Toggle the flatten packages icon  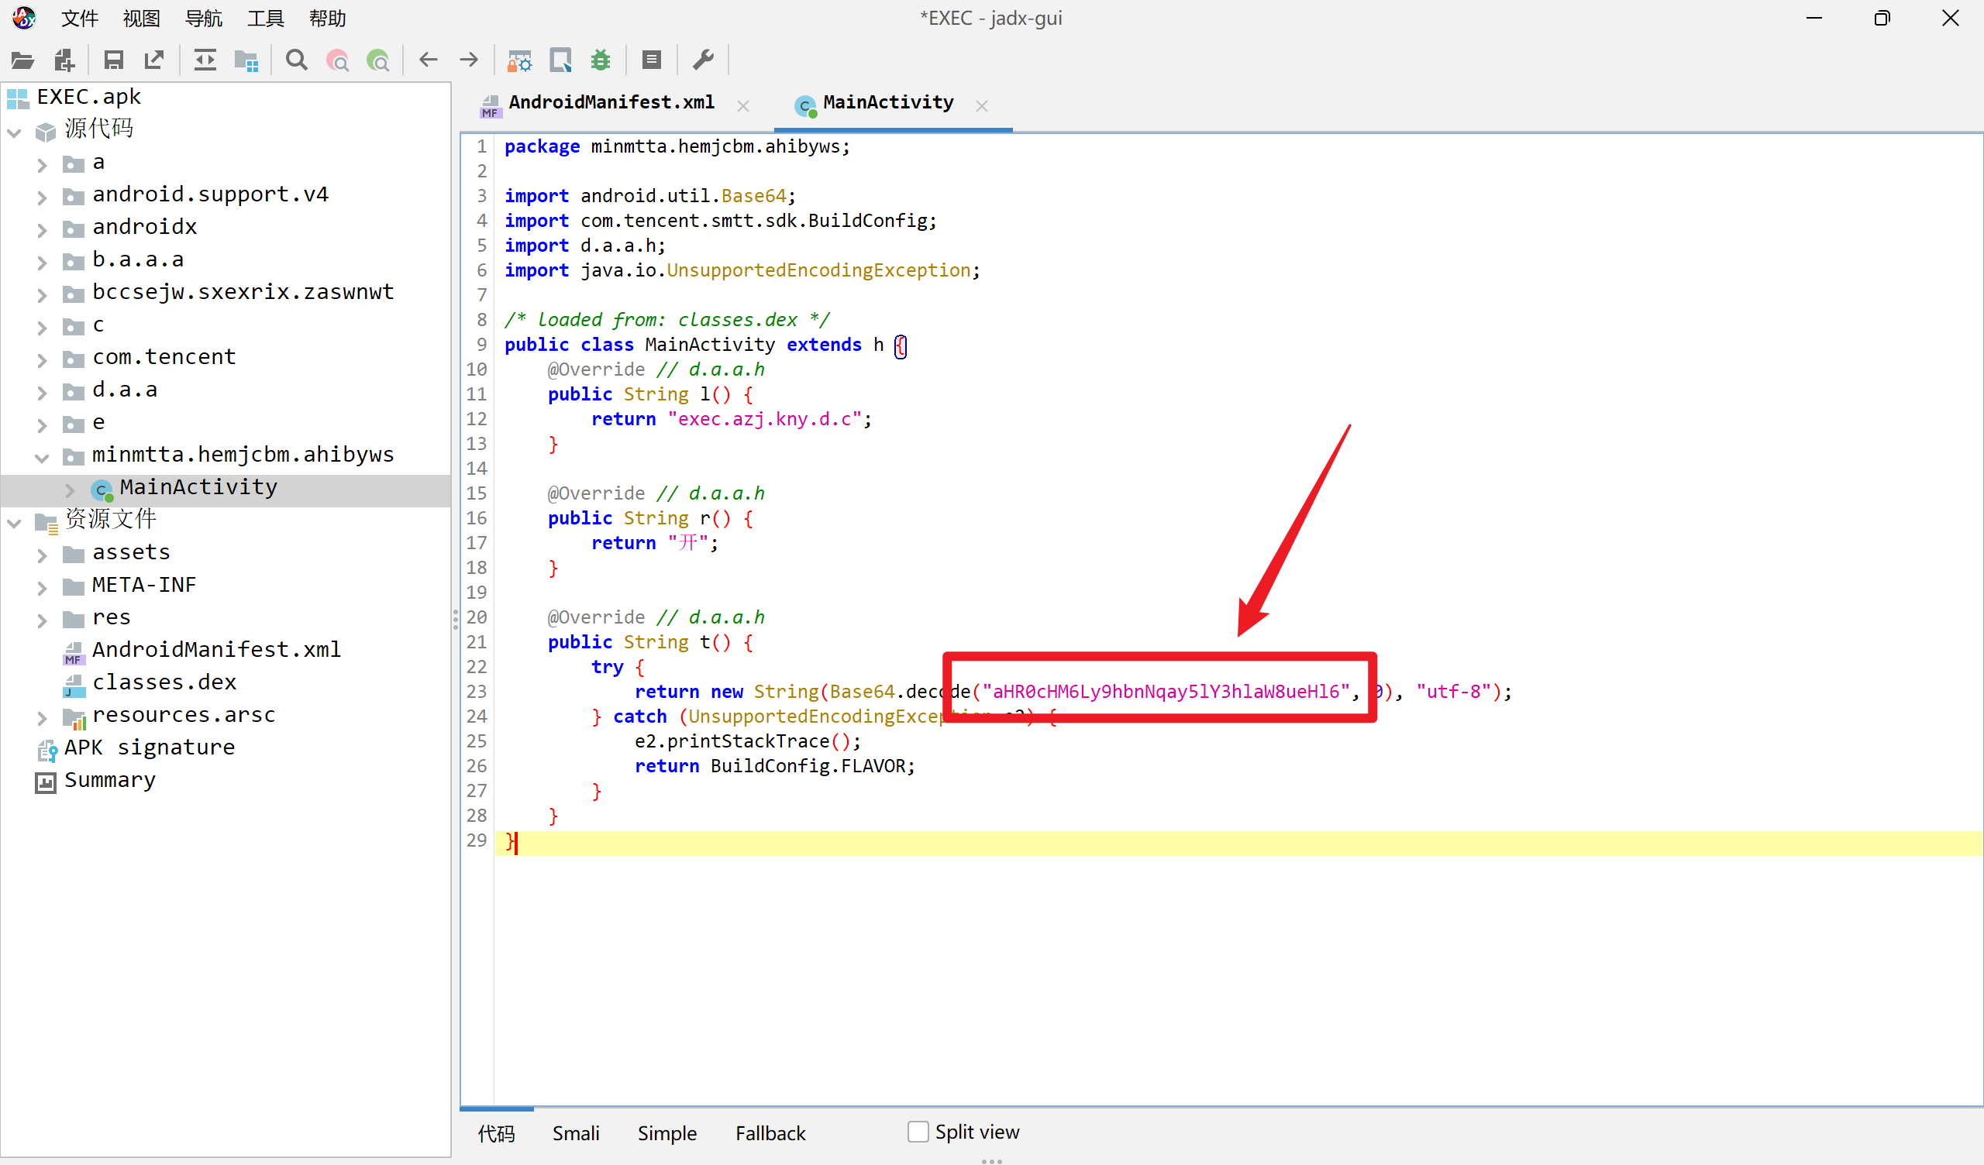coord(246,60)
